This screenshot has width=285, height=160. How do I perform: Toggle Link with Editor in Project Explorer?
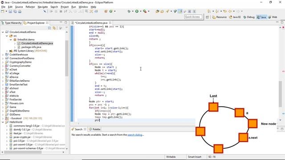point(54,28)
